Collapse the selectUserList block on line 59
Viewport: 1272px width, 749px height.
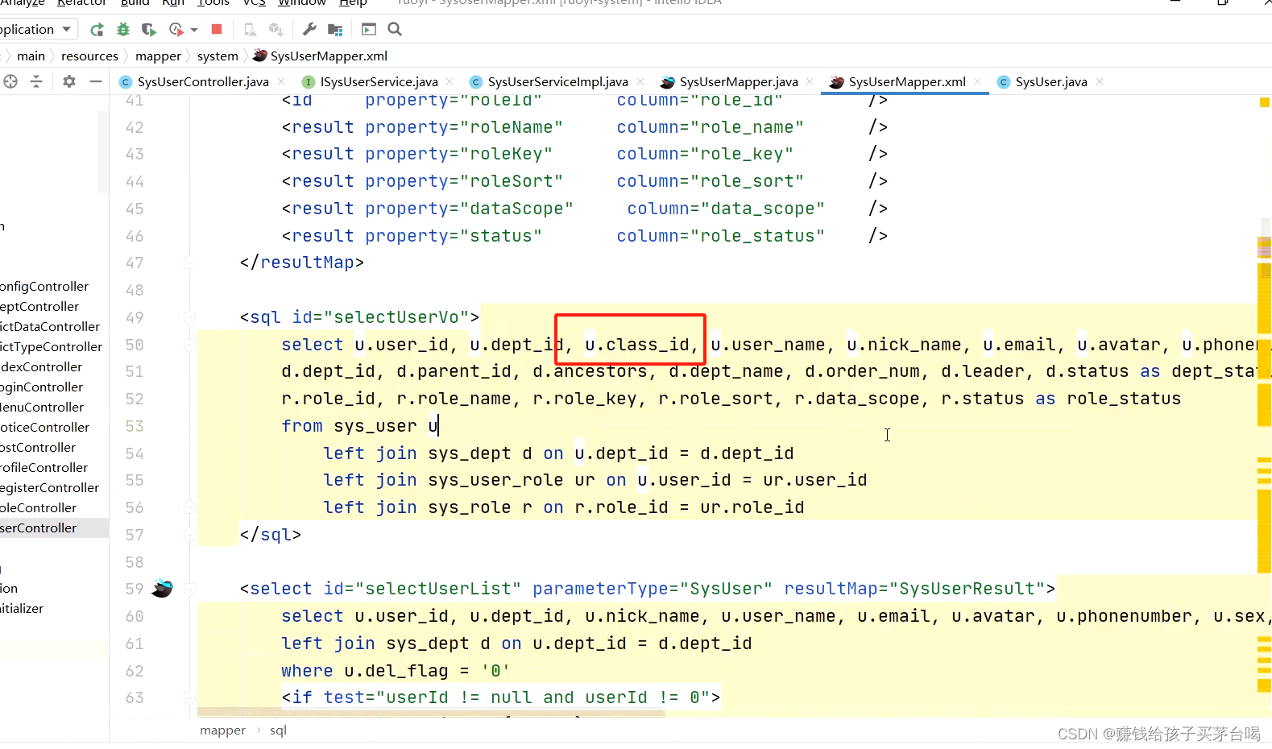pyautogui.click(x=189, y=589)
